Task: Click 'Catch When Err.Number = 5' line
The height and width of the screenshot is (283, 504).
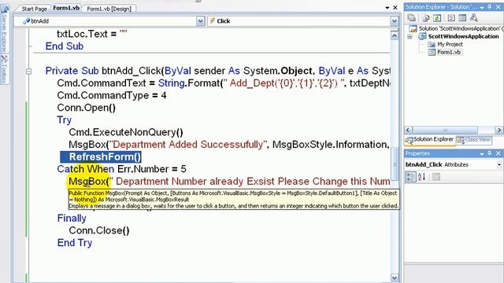Action: tap(121, 169)
